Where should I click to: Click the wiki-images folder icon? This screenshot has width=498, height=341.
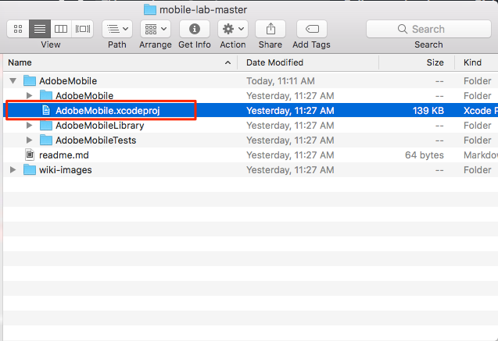click(30, 170)
